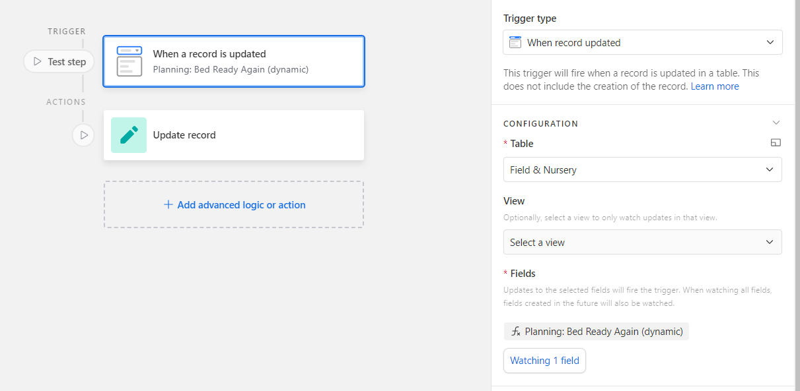Open the Field & Nursery table dropdown
Screen dimensions: 800x391
point(643,169)
